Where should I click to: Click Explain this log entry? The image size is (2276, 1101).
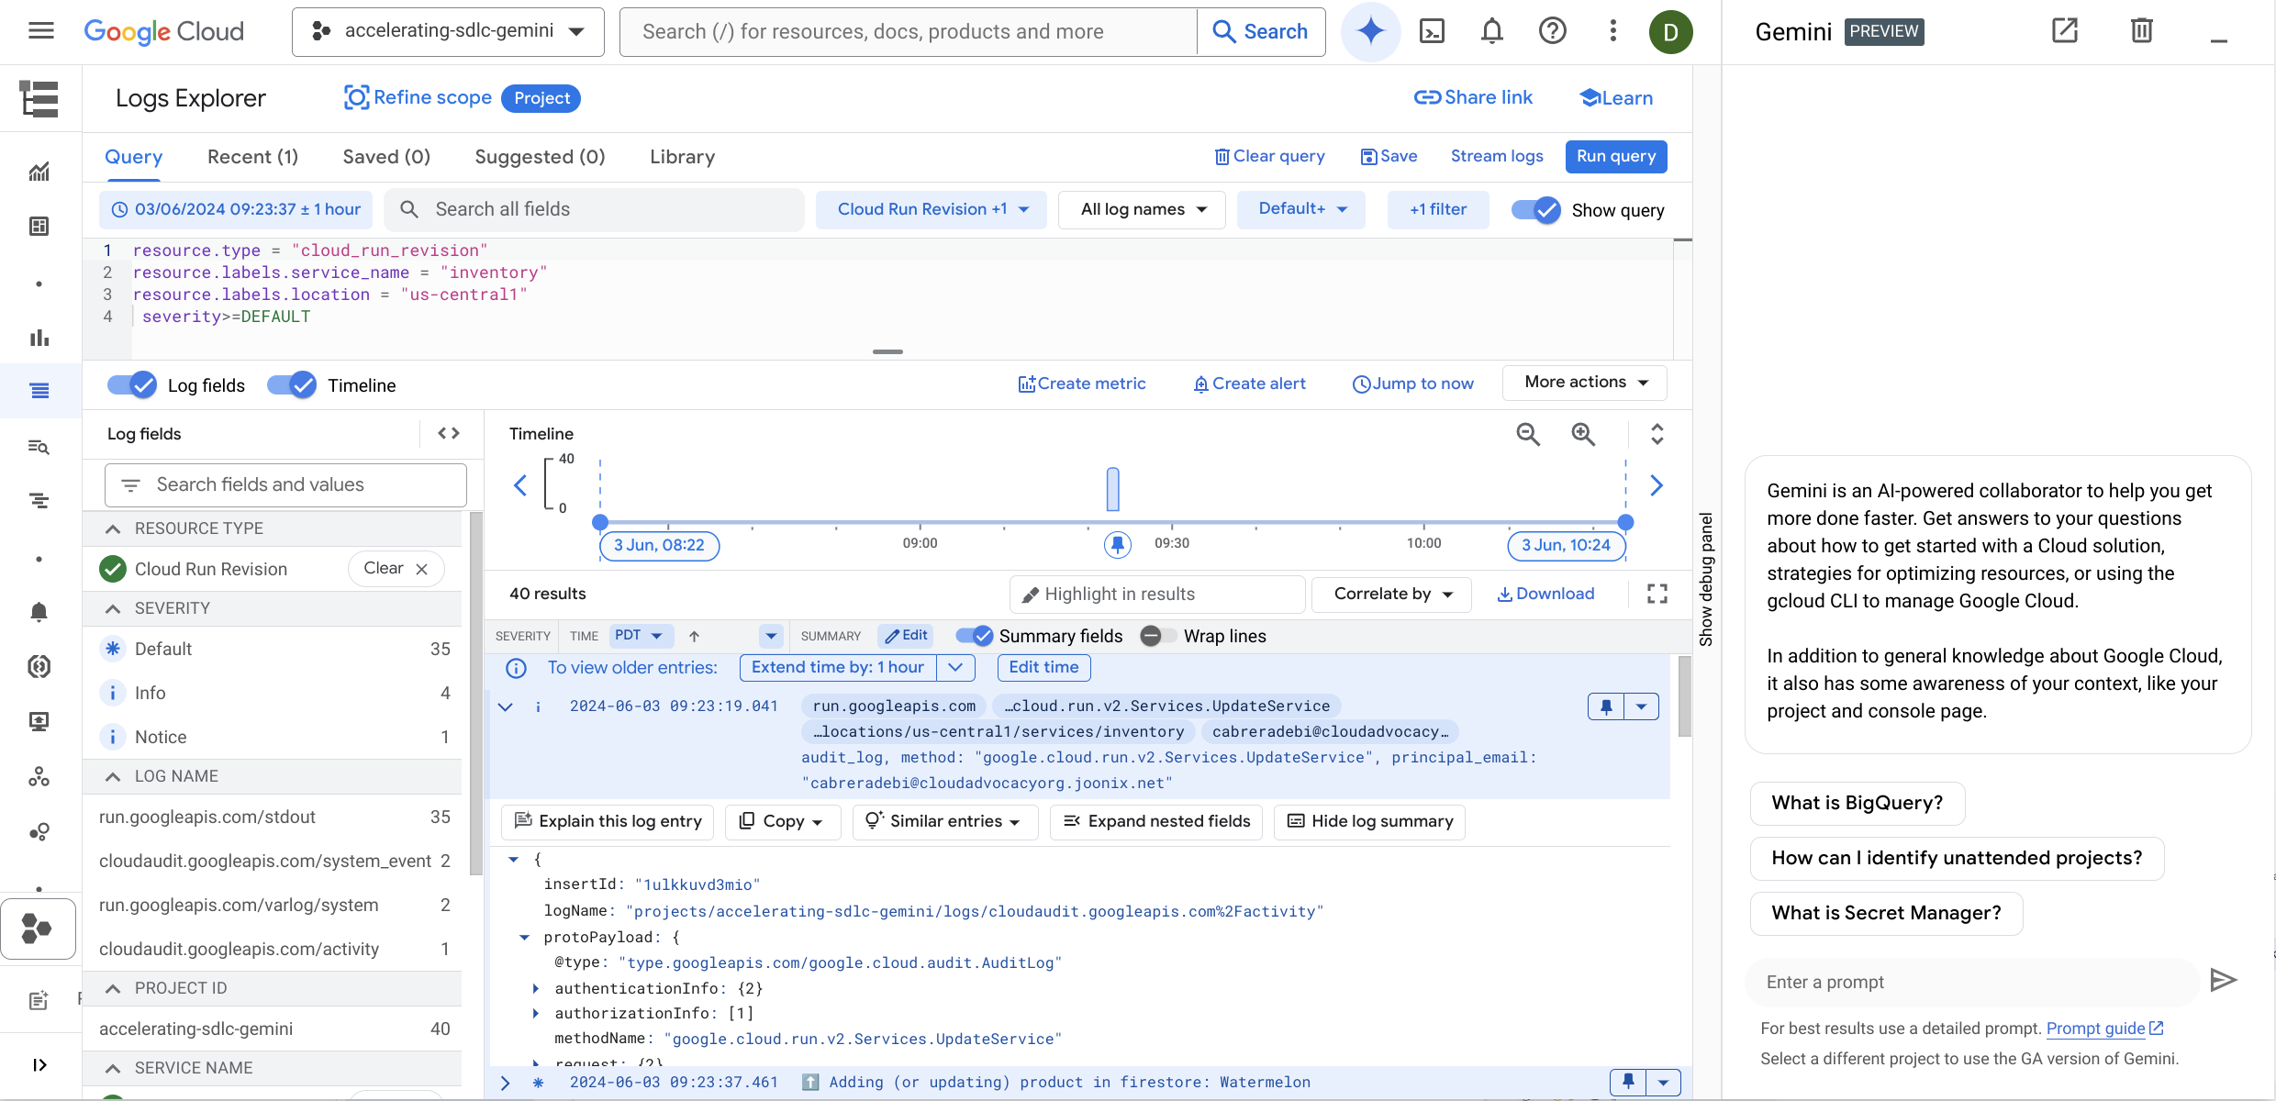coord(608,821)
